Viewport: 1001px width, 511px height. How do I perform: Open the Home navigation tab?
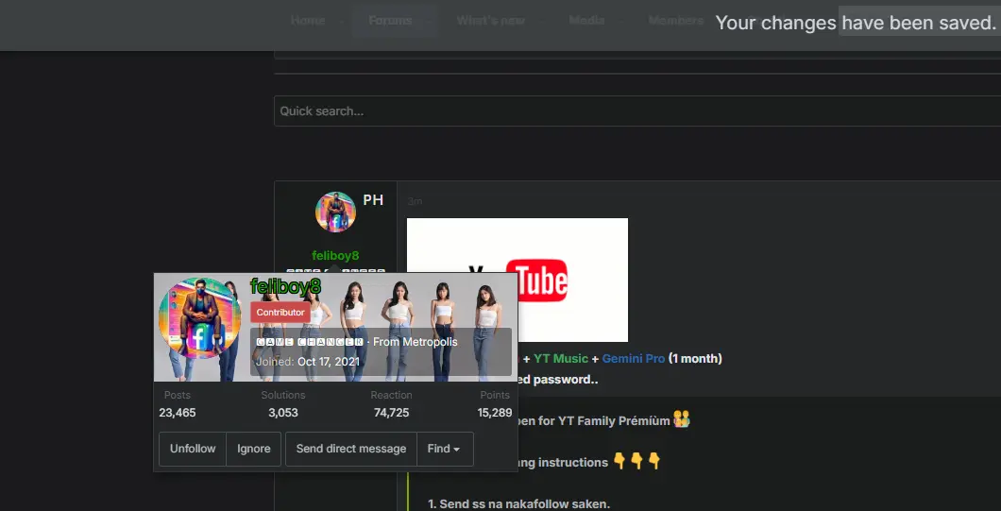[308, 21]
